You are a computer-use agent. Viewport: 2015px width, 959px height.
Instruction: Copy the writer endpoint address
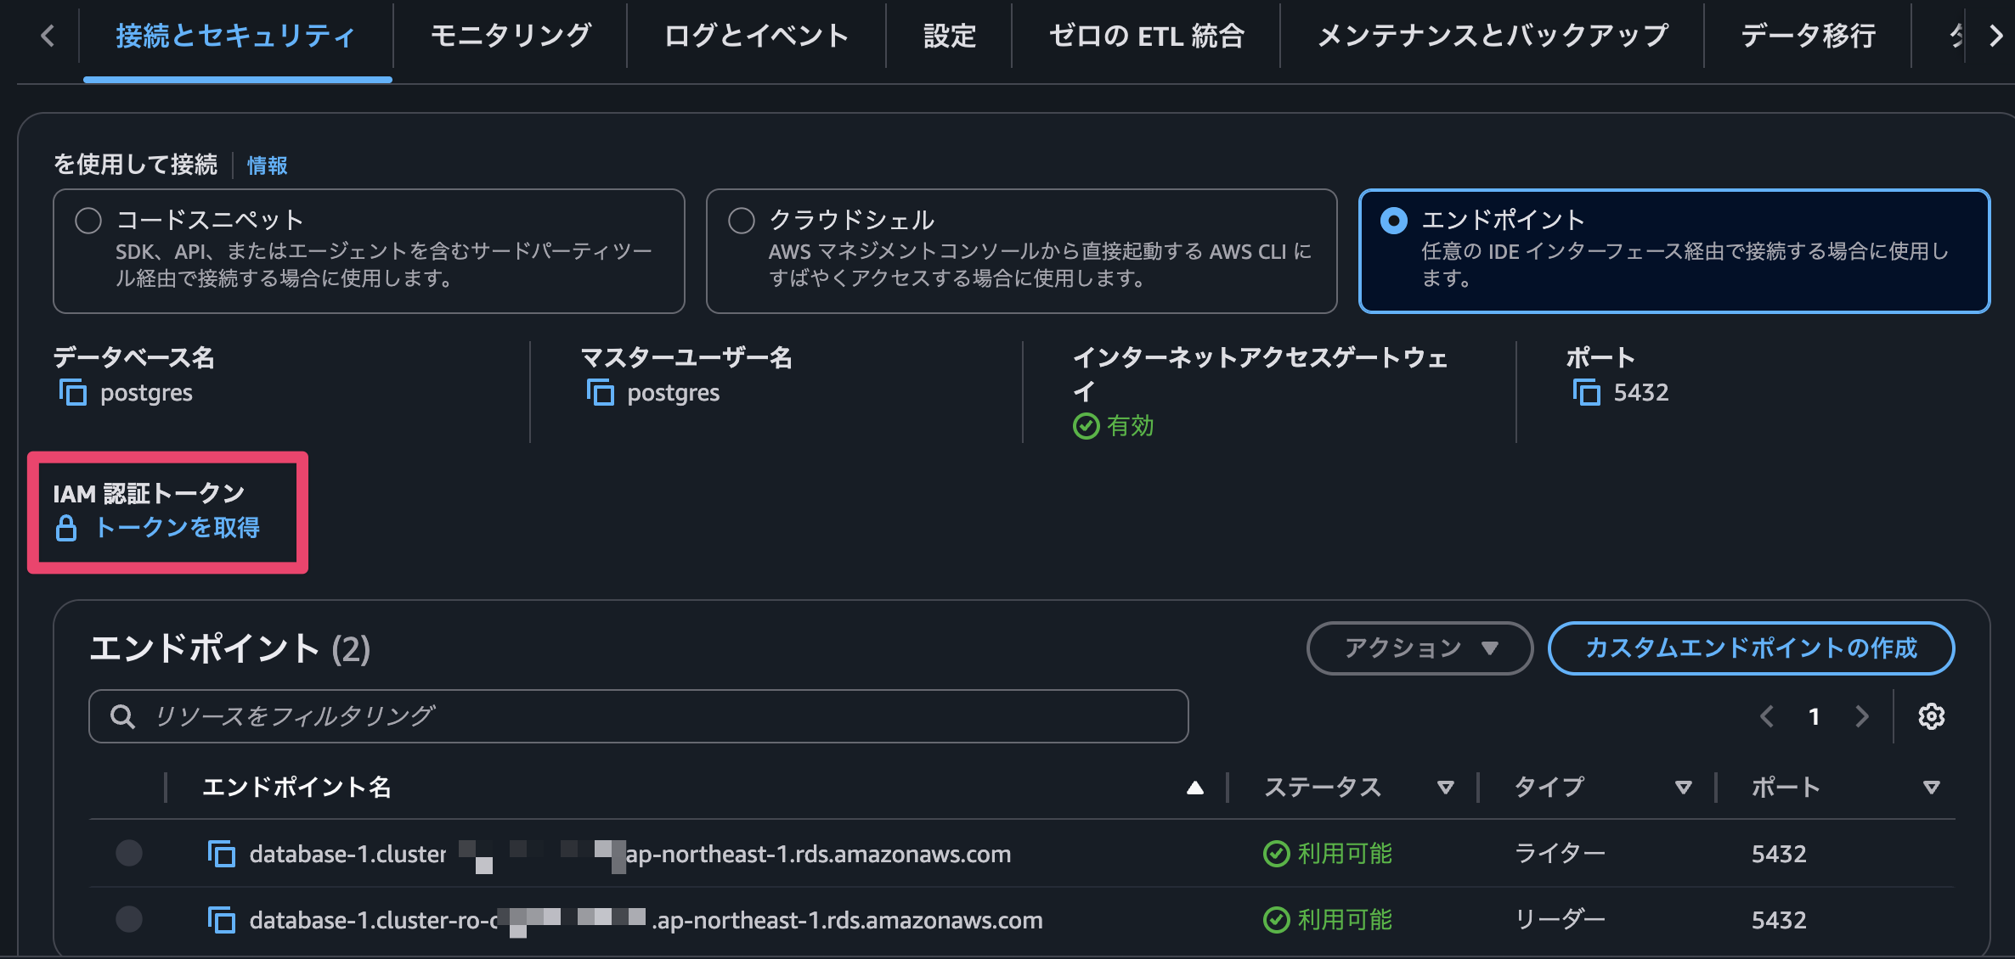click(223, 855)
